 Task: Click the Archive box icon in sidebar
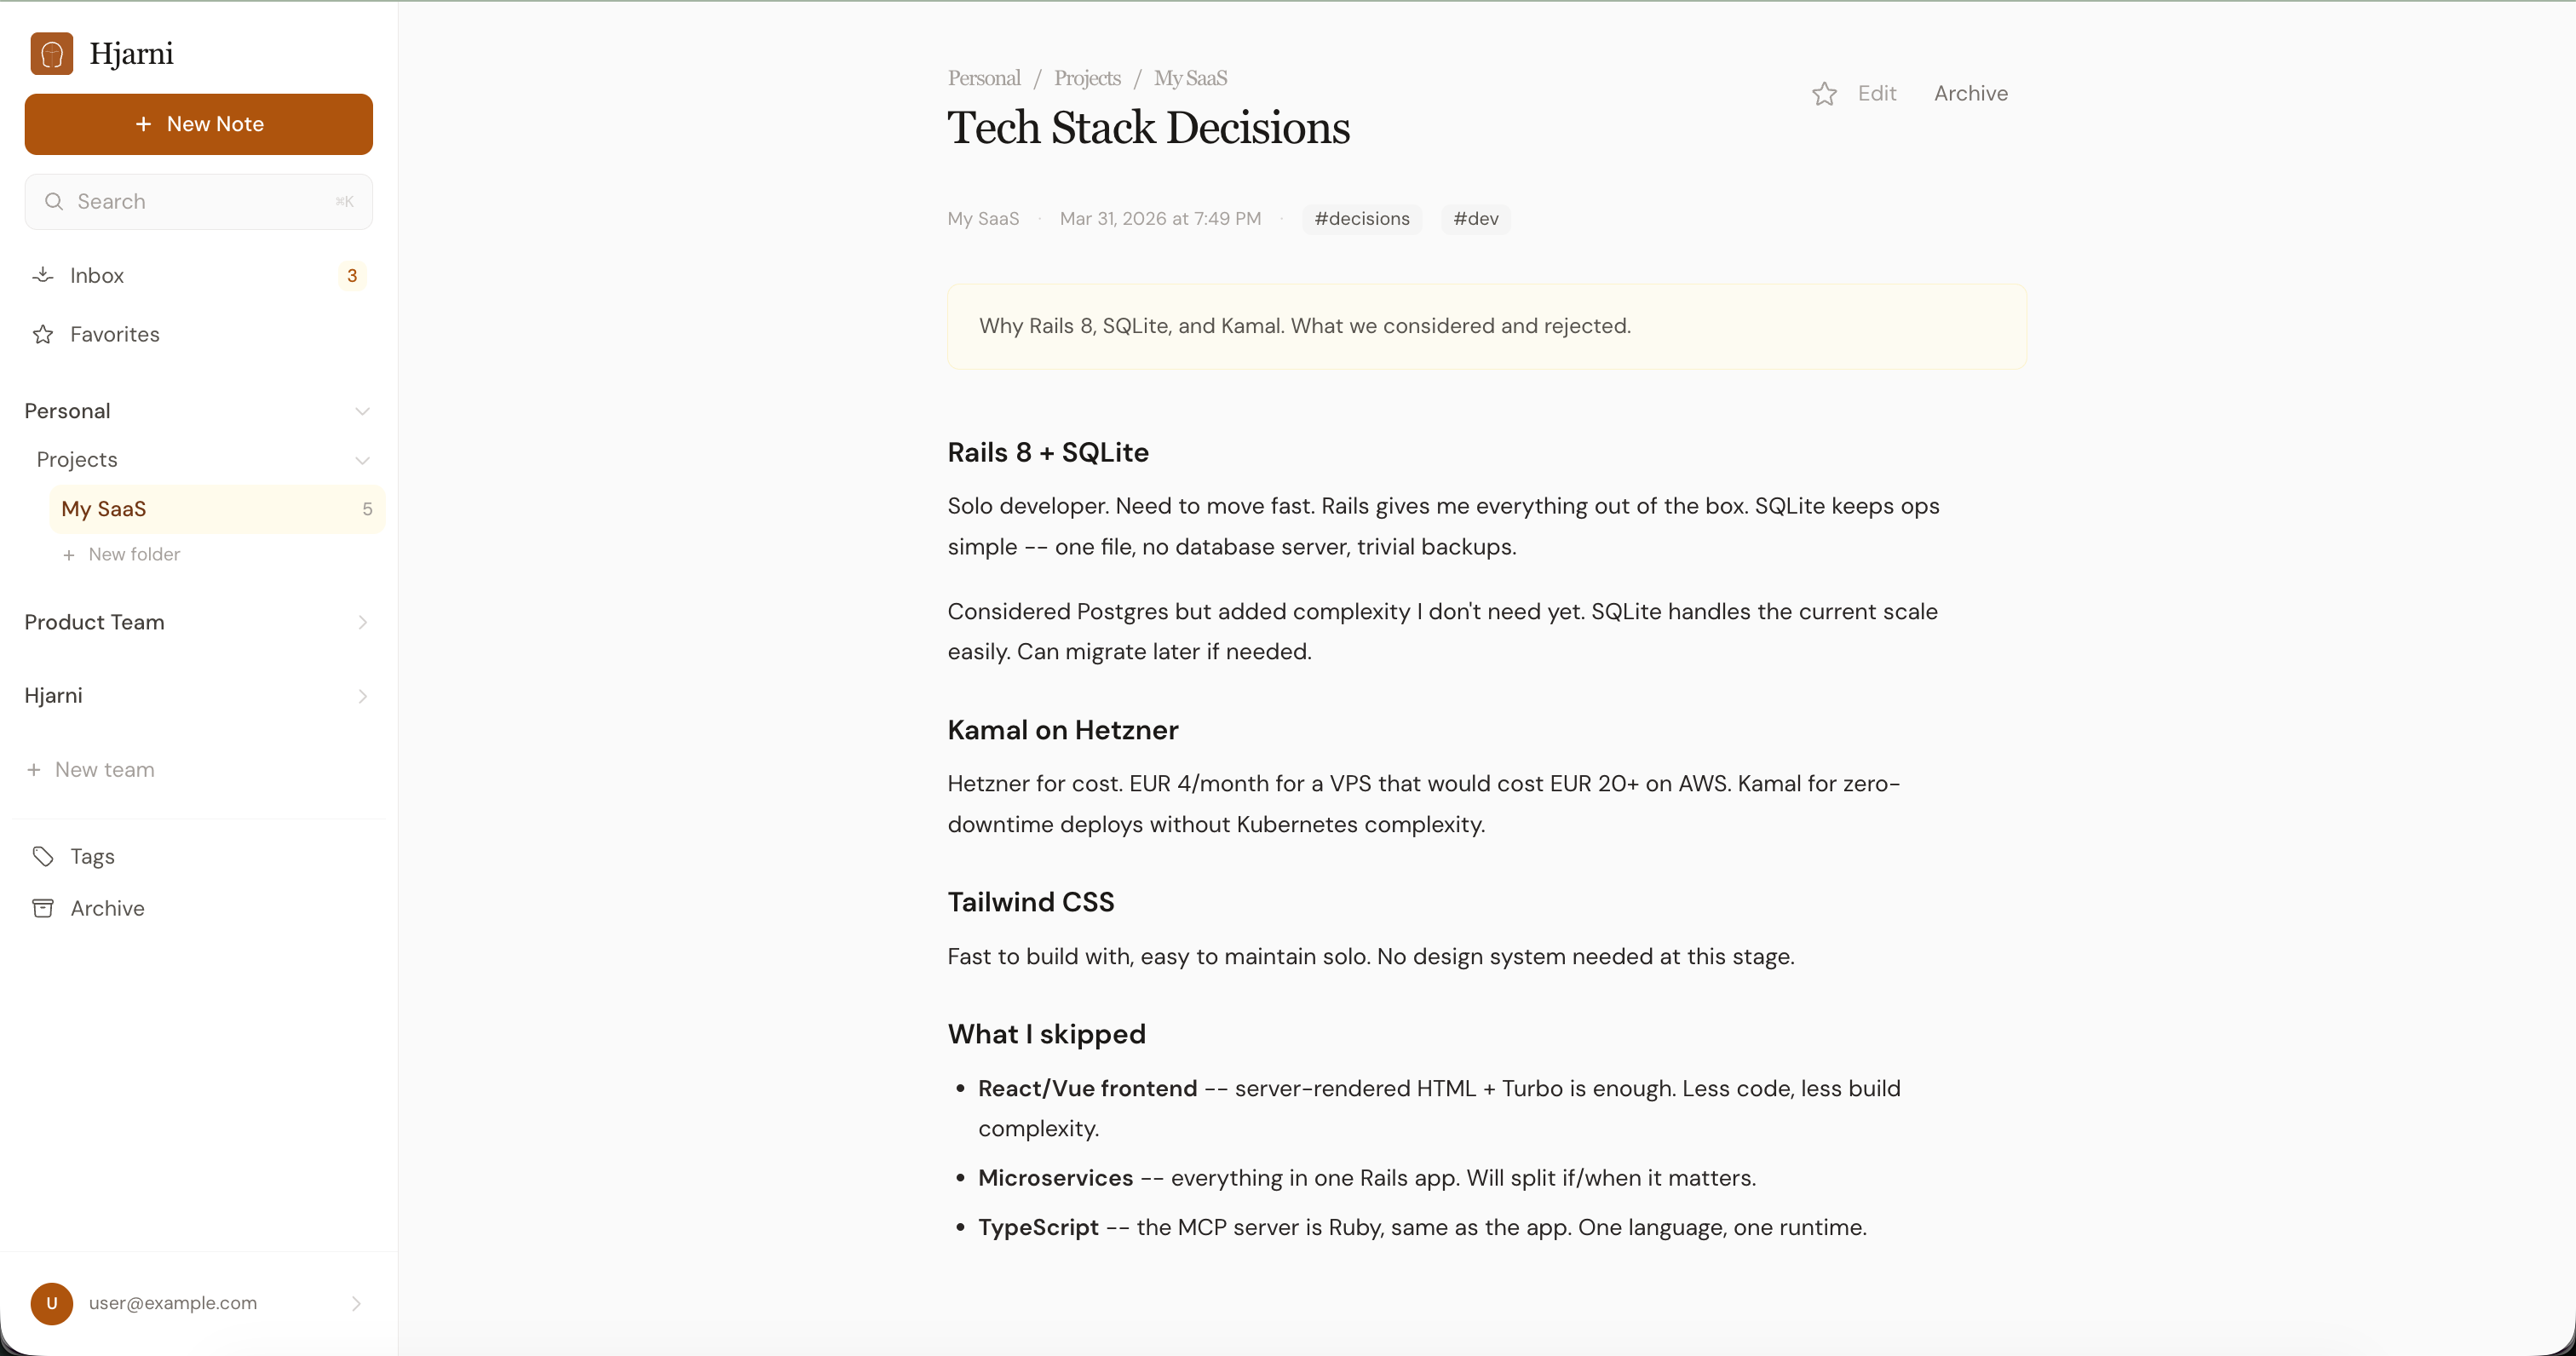pyautogui.click(x=43, y=908)
